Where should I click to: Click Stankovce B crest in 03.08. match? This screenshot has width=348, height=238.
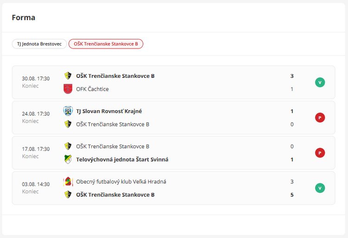click(68, 194)
